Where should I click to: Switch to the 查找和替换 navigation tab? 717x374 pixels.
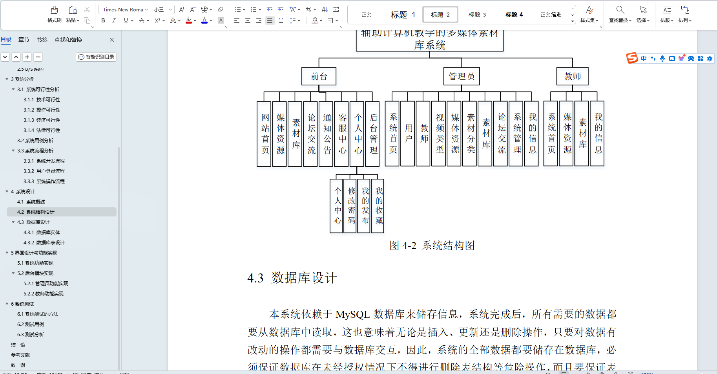[68, 40]
